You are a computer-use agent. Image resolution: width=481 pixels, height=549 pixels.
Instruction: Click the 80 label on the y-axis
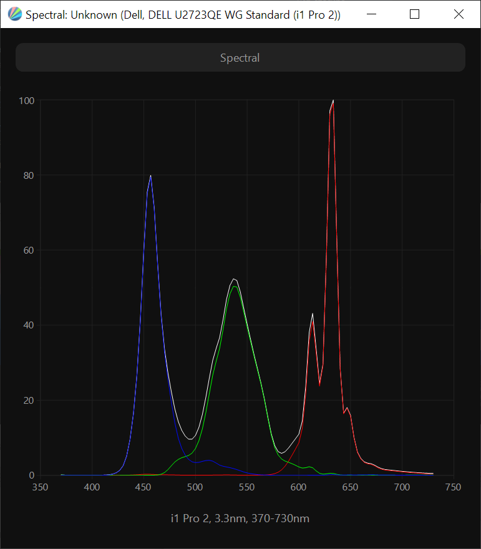[29, 175]
